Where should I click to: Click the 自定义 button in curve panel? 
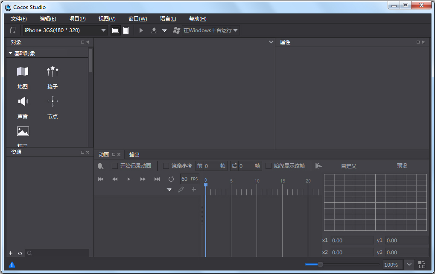pyautogui.click(x=348, y=166)
